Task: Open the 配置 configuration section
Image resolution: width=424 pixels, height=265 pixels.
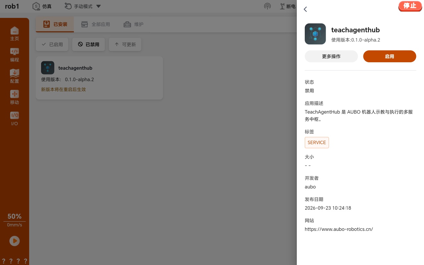Action: tap(15, 76)
